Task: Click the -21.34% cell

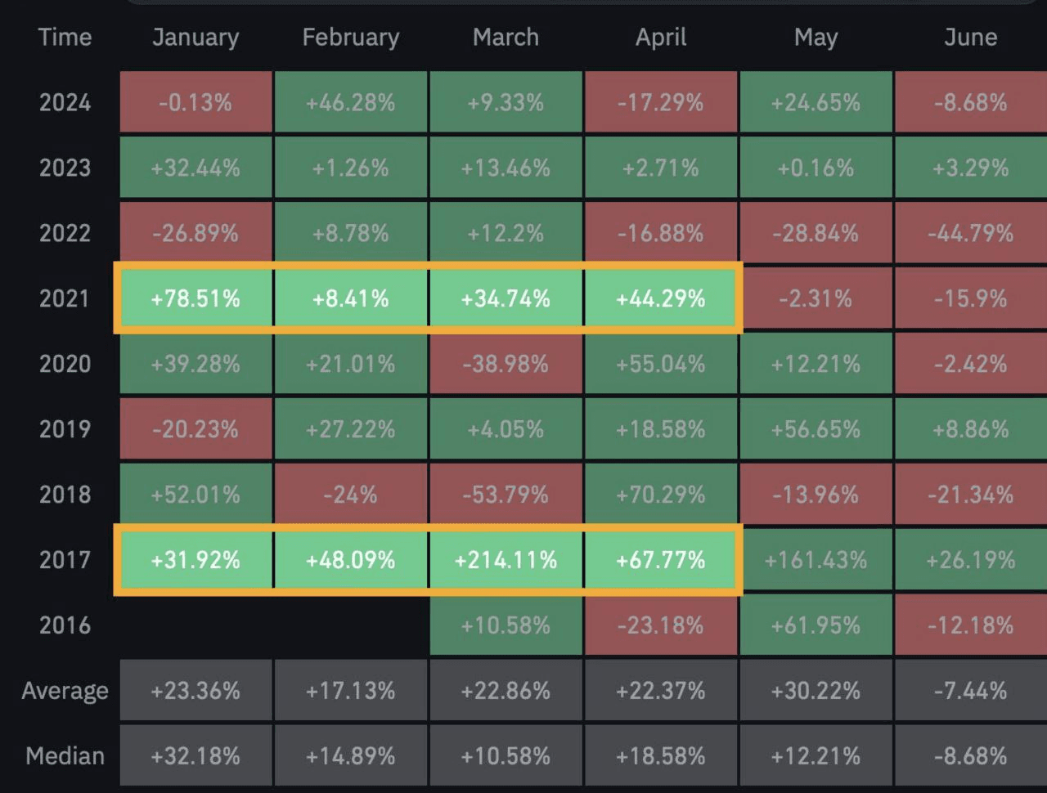Action: [971, 495]
